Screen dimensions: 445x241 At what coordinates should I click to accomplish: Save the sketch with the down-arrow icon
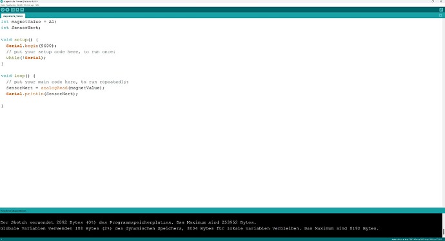coord(22,10)
